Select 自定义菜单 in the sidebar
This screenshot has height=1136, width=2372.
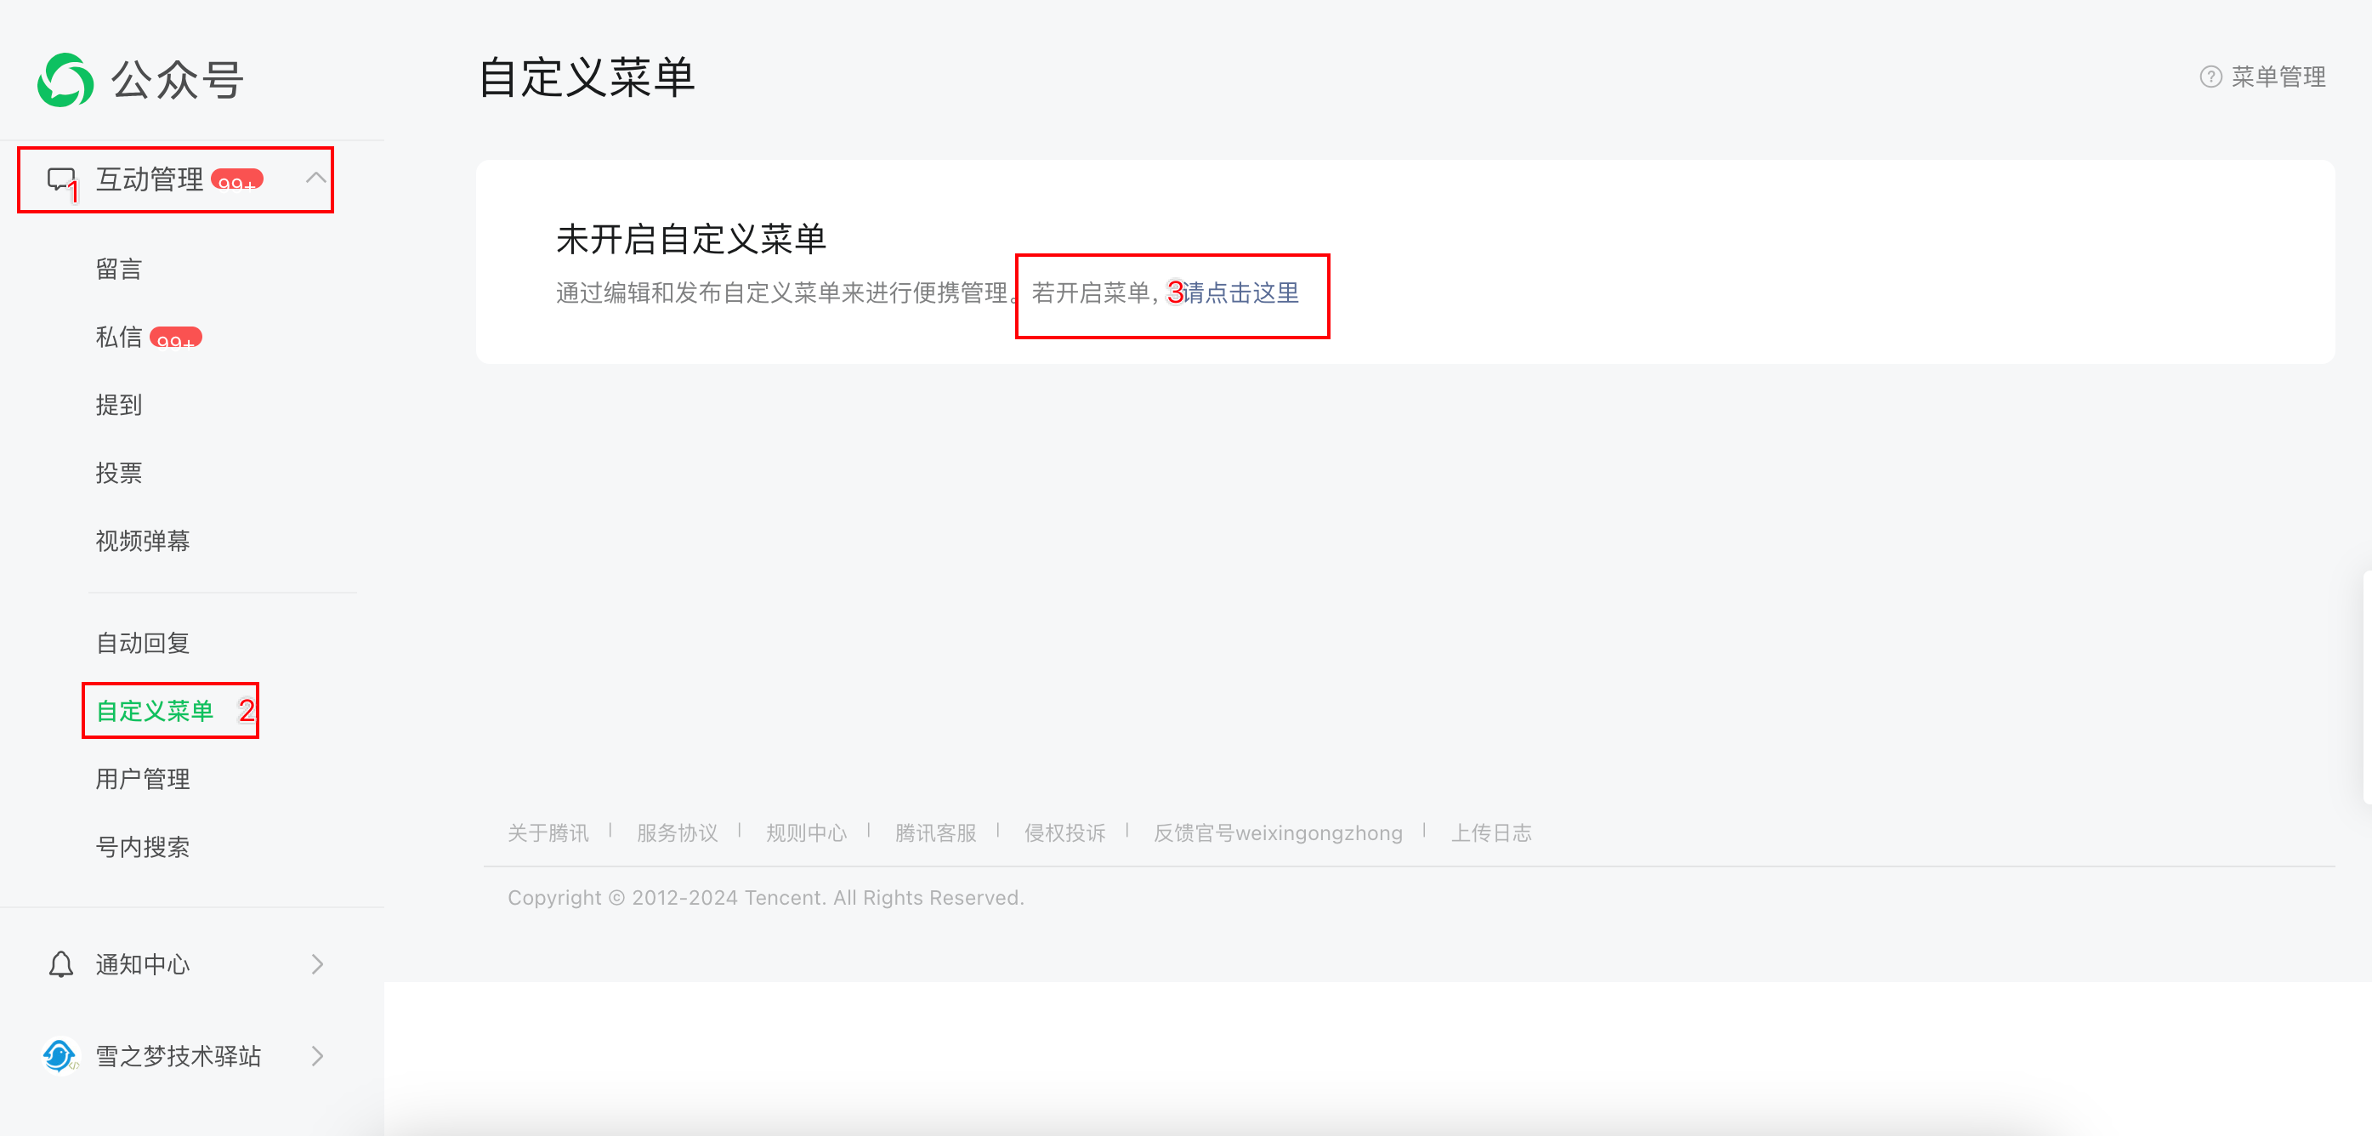(x=155, y=711)
